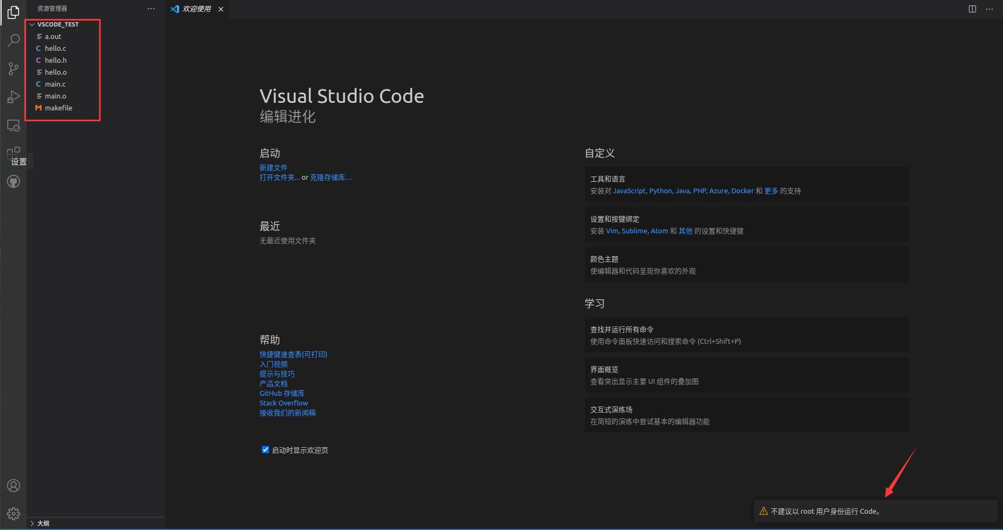
Task: Open 颜色主题 card
Action: pyautogui.click(x=747, y=265)
